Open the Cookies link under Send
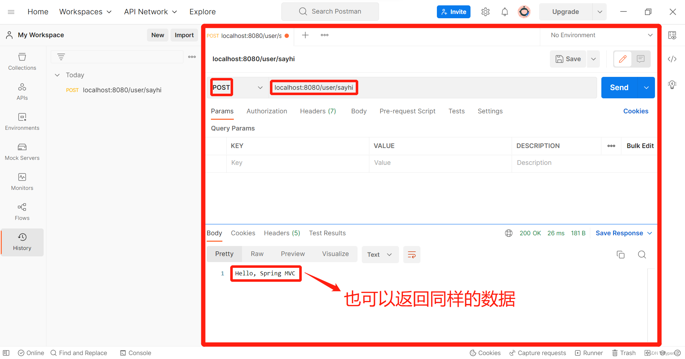Image resolution: width=685 pixels, height=359 pixels. pyautogui.click(x=636, y=111)
